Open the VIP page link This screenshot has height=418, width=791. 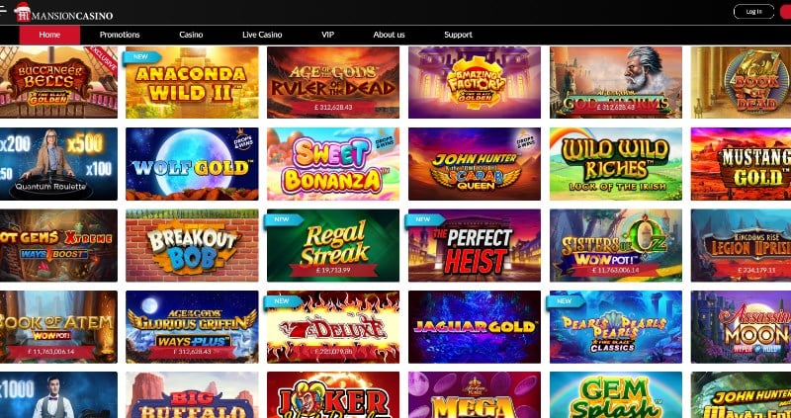click(x=328, y=35)
